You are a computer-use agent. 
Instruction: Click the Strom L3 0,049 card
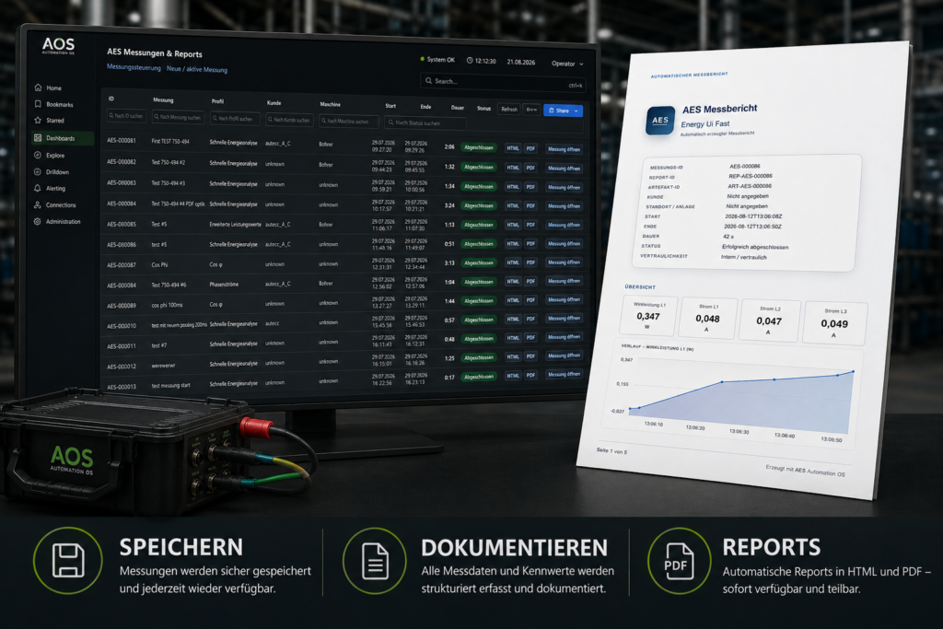coord(834,322)
